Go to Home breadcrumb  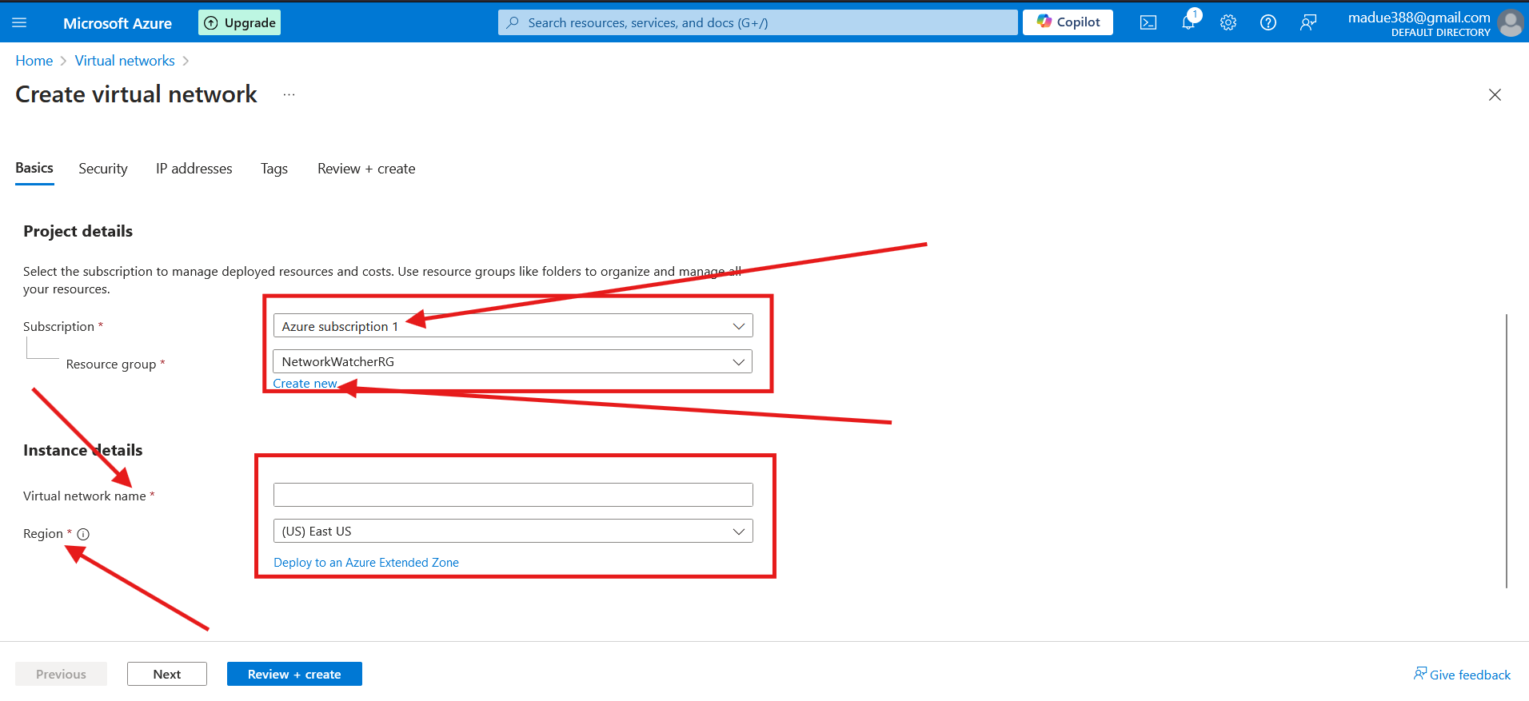[34, 61]
